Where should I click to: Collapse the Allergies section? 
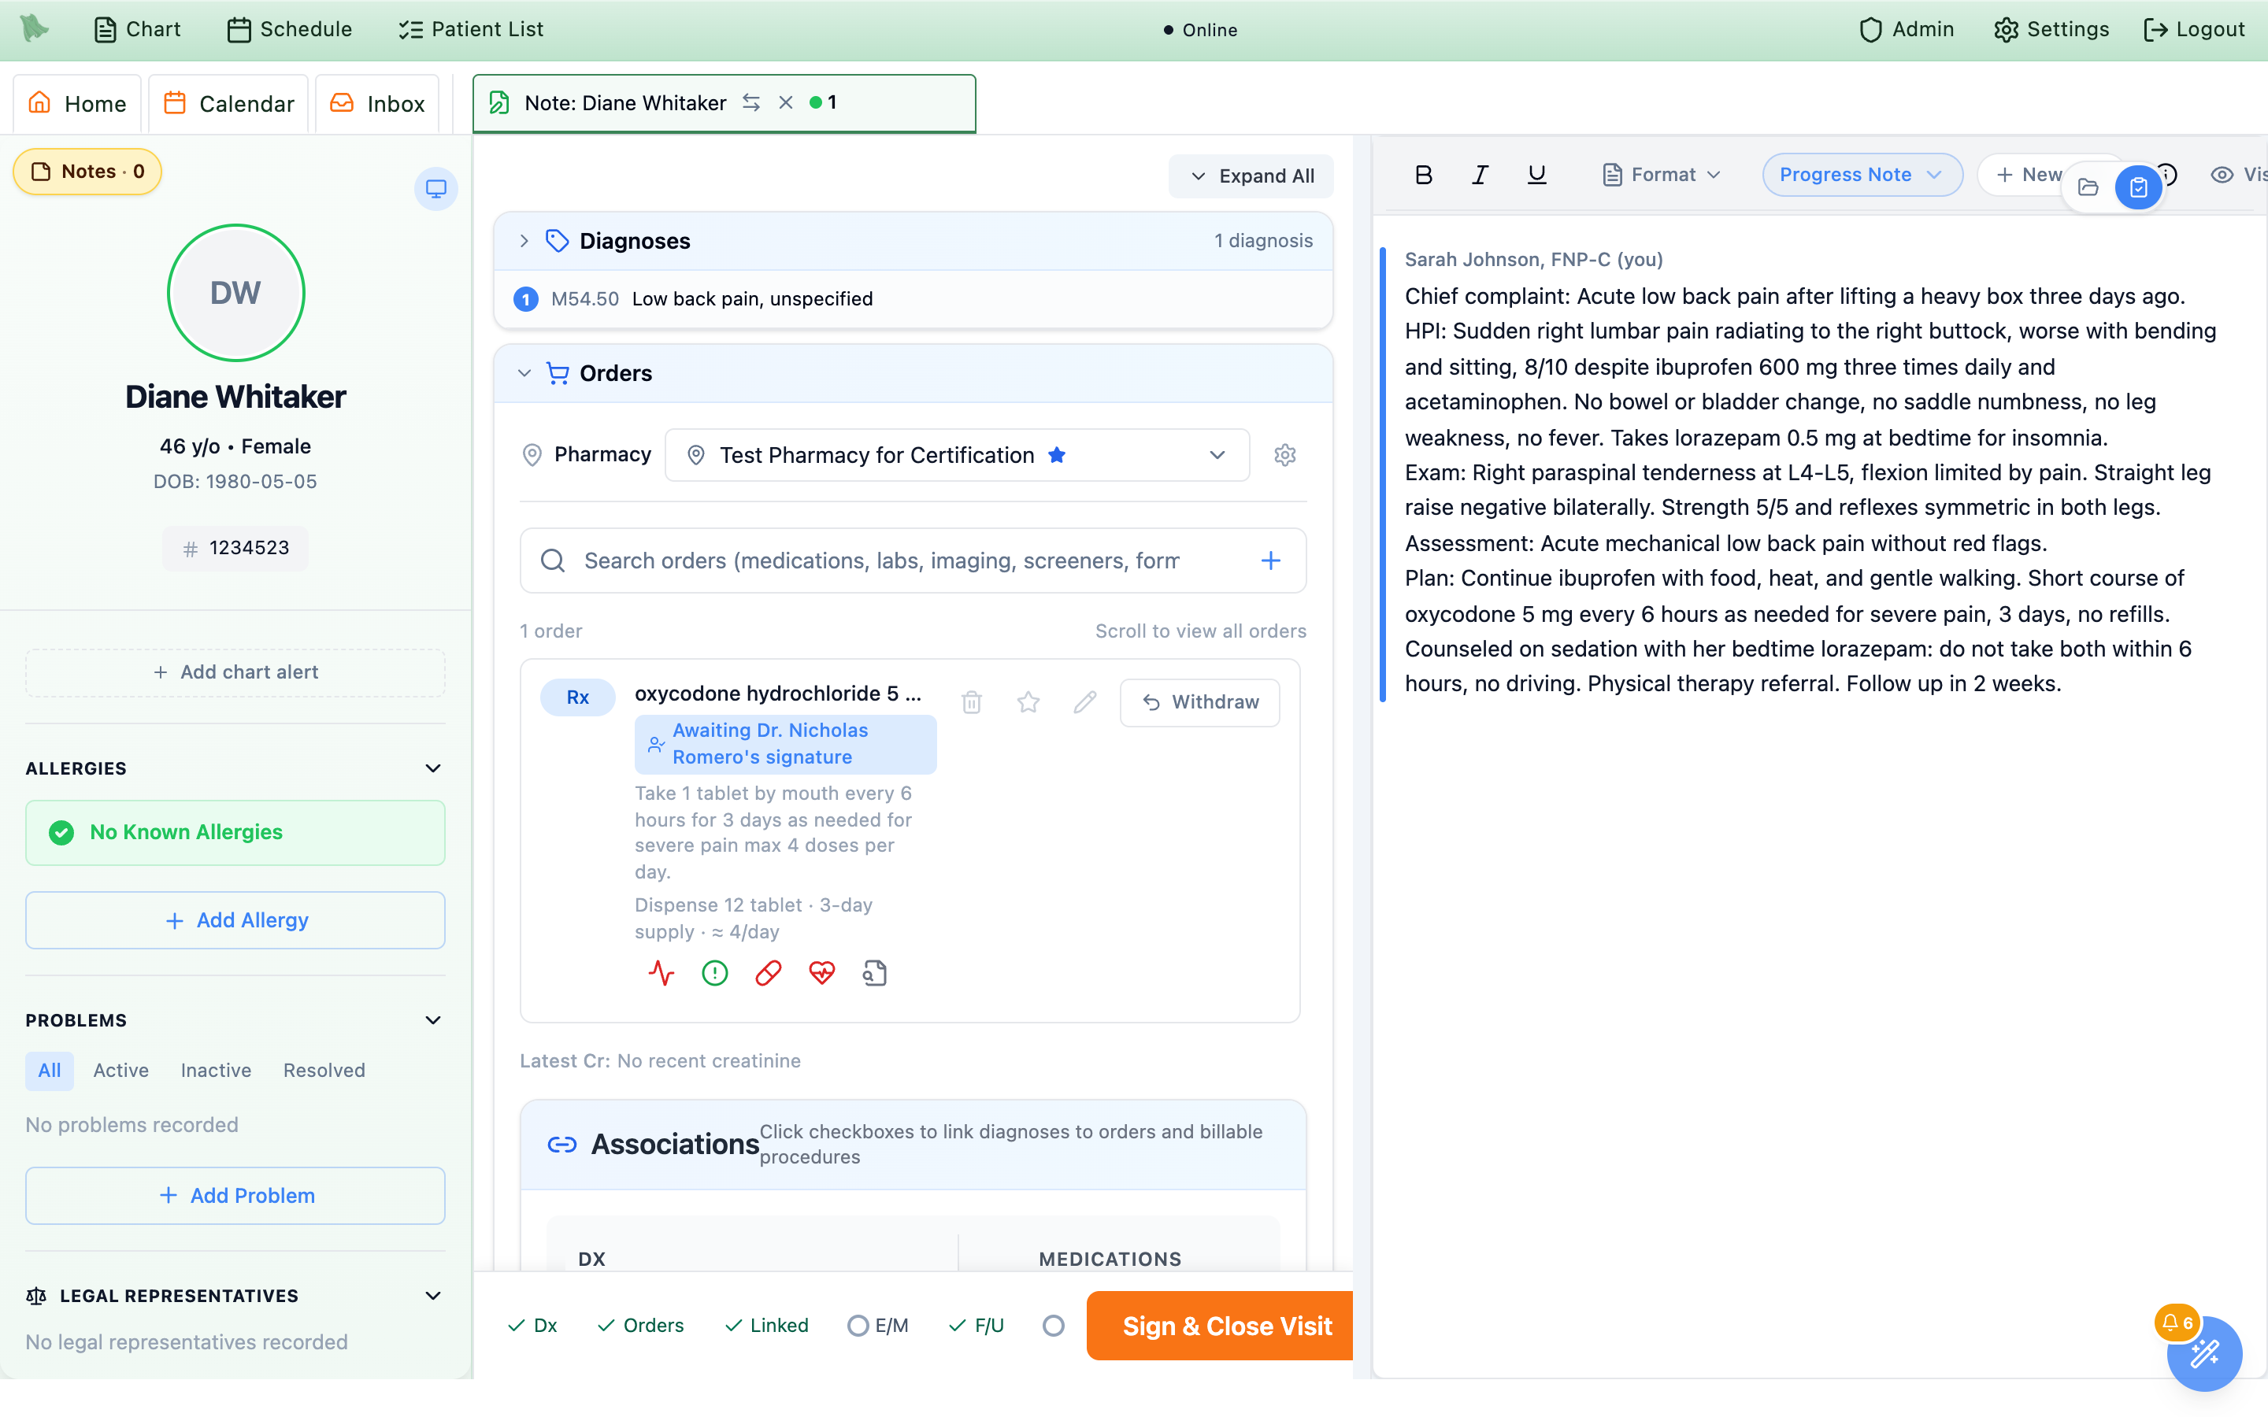coord(433,768)
